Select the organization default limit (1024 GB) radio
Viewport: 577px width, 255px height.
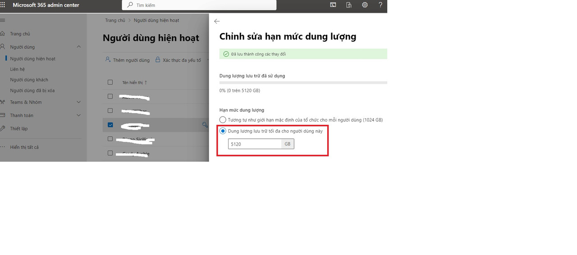223,120
